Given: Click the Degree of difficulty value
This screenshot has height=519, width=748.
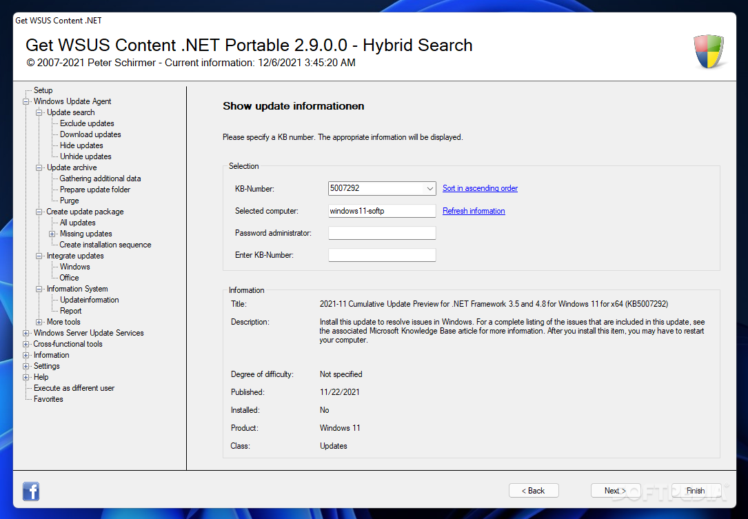Looking at the screenshot, I should pos(341,374).
